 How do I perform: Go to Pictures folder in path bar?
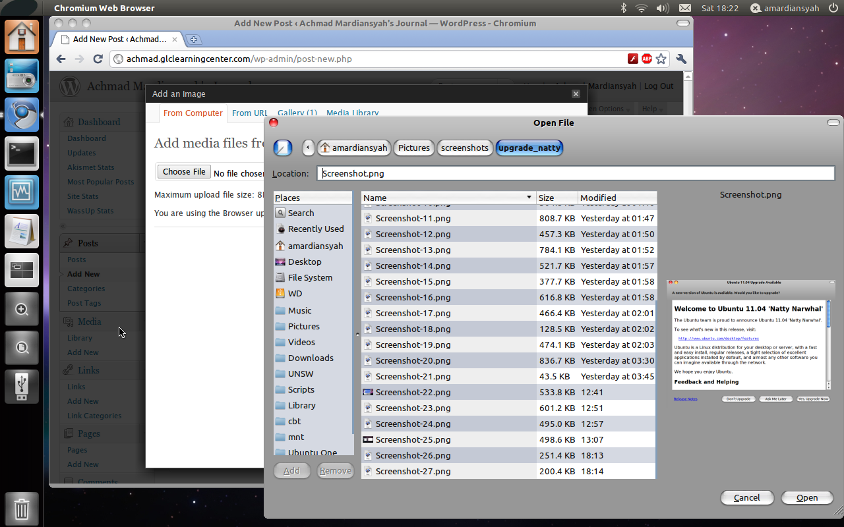[x=414, y=148]
